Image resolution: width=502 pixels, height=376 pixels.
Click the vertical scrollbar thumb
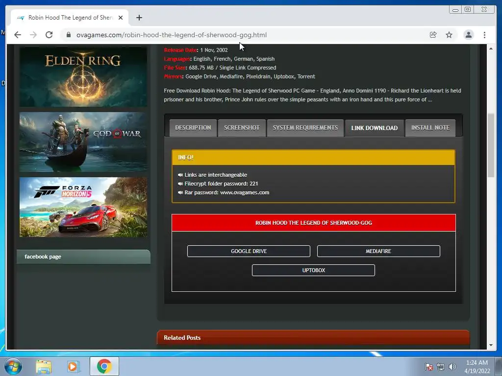coord(491,145)
